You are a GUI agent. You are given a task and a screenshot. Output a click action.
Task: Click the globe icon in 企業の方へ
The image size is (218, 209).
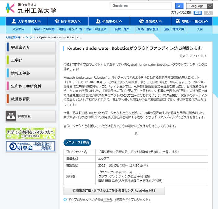point(141,21)
